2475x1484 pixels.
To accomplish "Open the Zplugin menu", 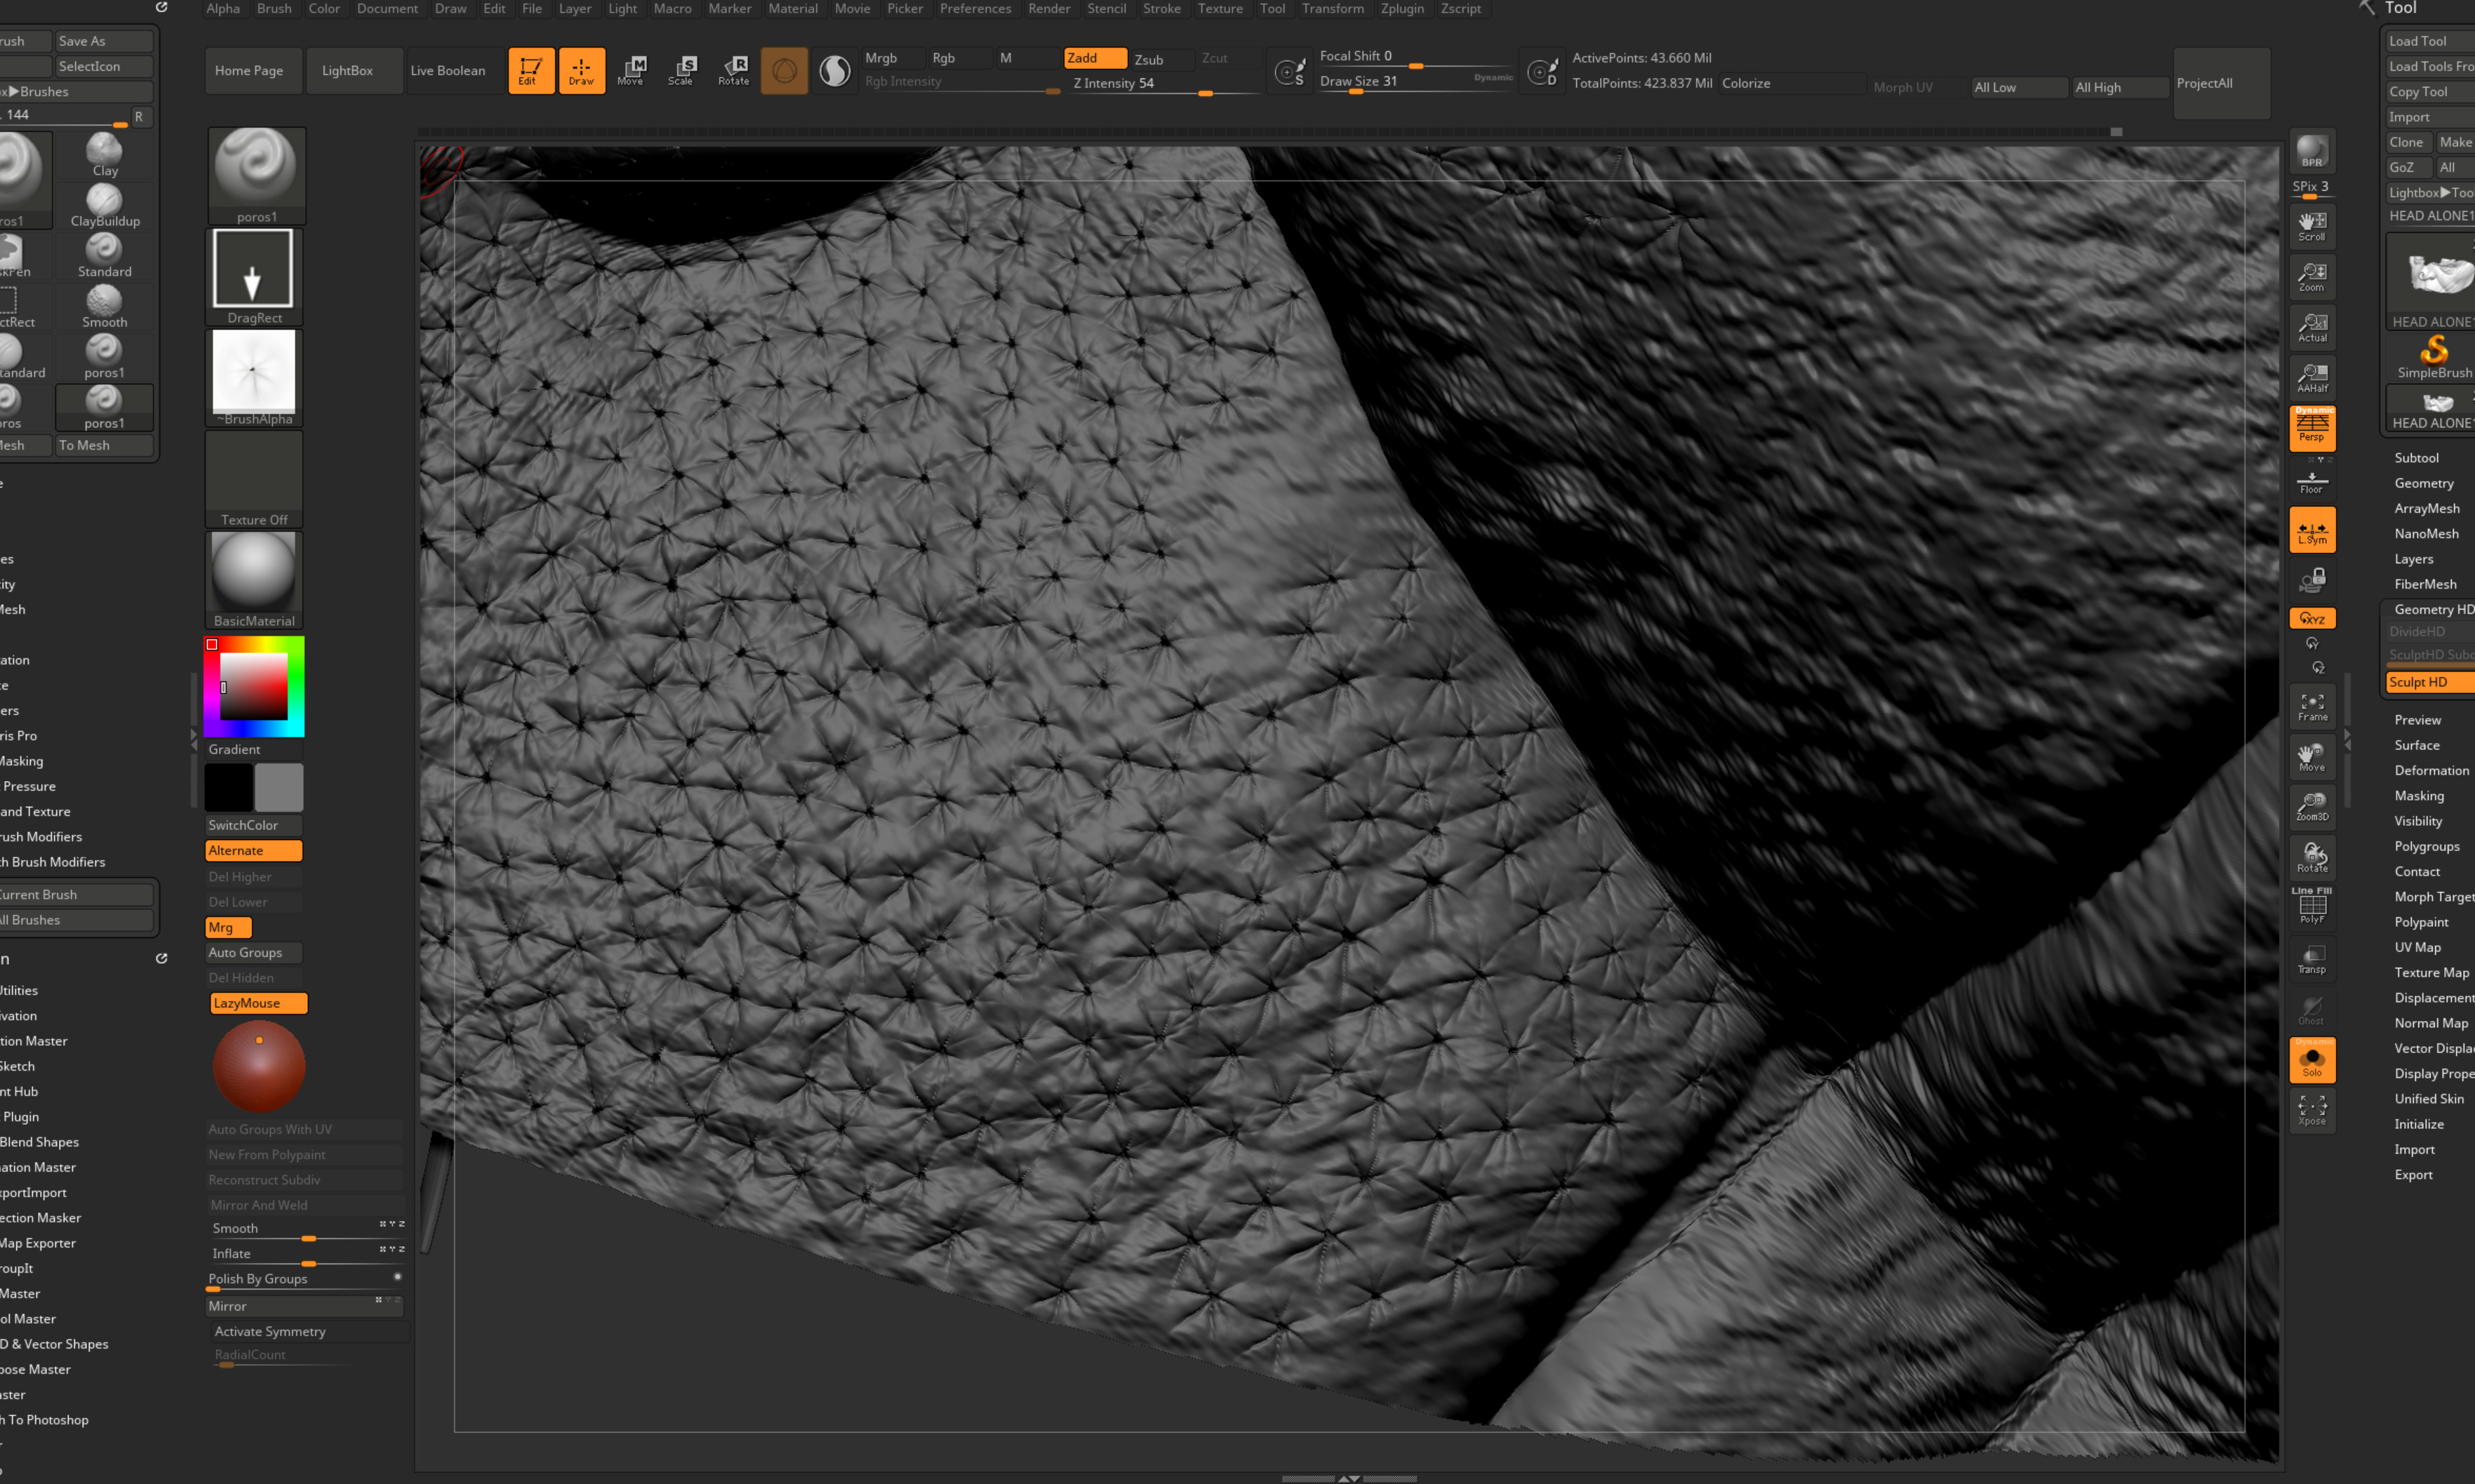I will click(x=1401, y=8).
